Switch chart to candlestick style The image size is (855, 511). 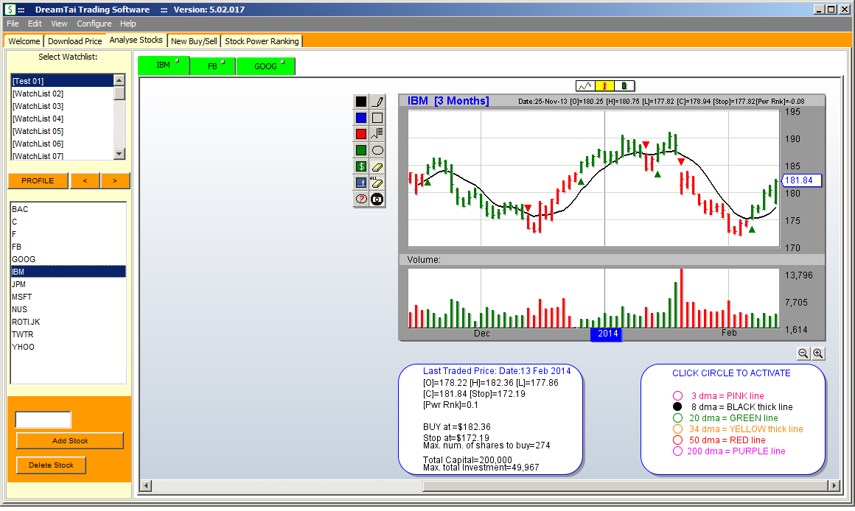point(624,86)
